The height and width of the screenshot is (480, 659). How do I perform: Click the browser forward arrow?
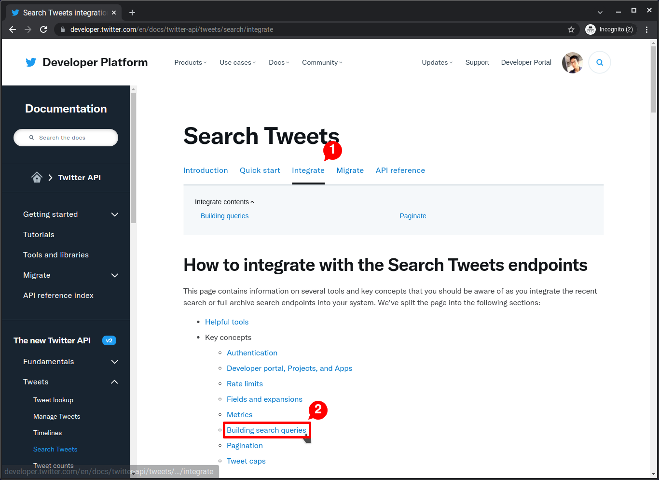pyautogui.click(x=28, y=29)
